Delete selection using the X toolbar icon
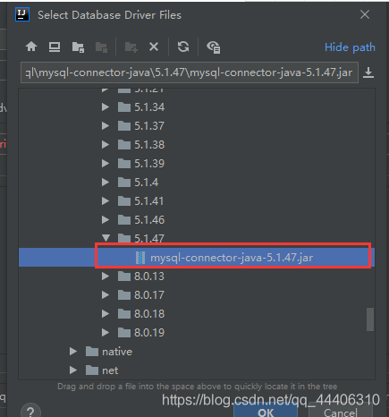This screenshot has height=417, width=389. [x=154, y=47]
